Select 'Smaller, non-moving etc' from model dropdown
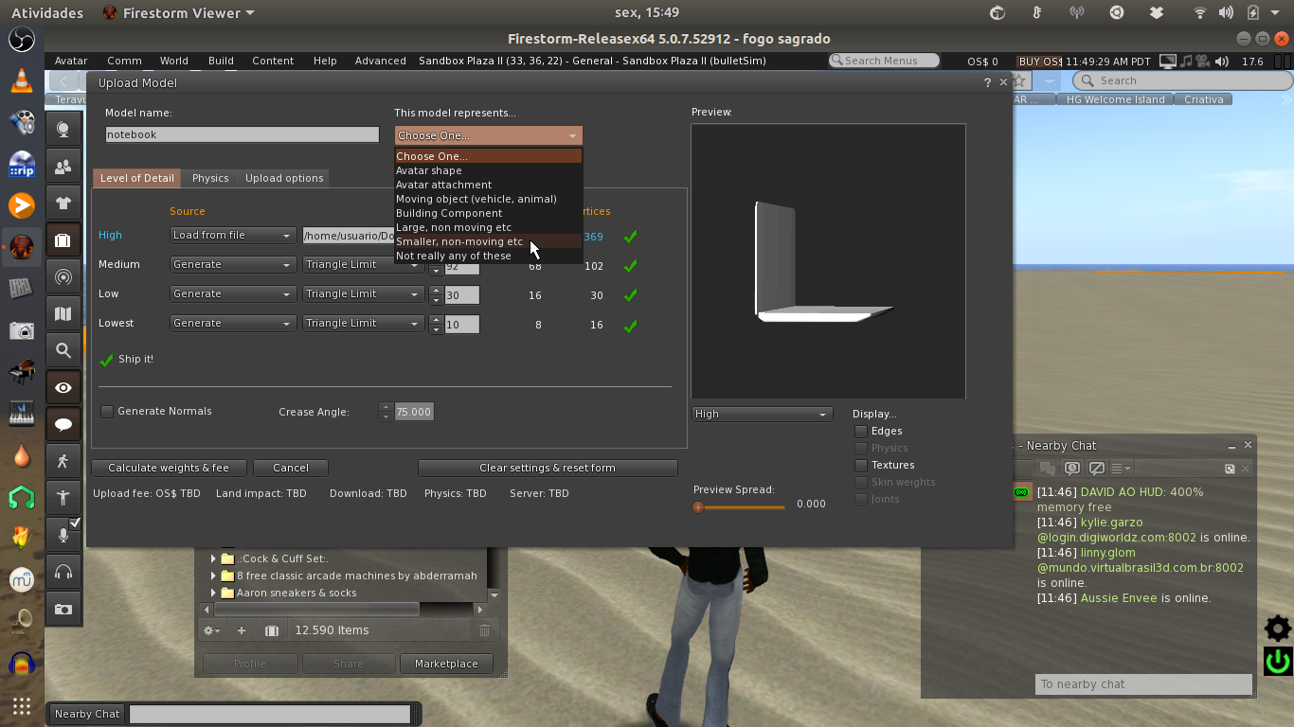This screenshot has height=727, width=1294. pyautogui.click(x=459, y=241)
